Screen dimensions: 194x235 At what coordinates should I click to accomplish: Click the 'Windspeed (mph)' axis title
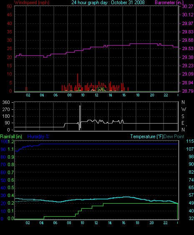click(32, 3)
